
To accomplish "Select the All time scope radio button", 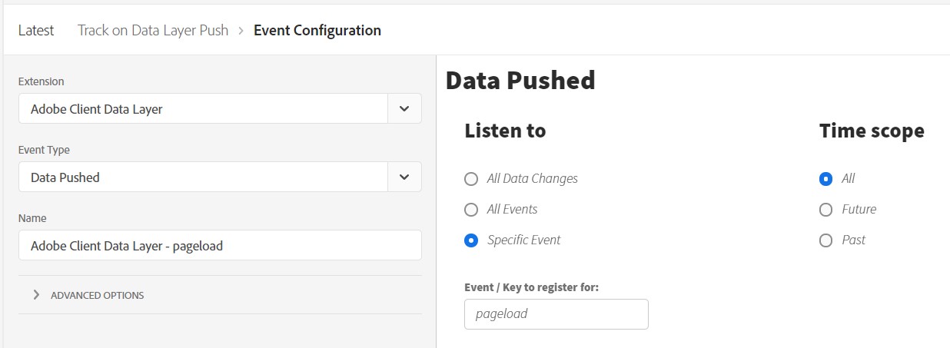I will click(825, 179).
